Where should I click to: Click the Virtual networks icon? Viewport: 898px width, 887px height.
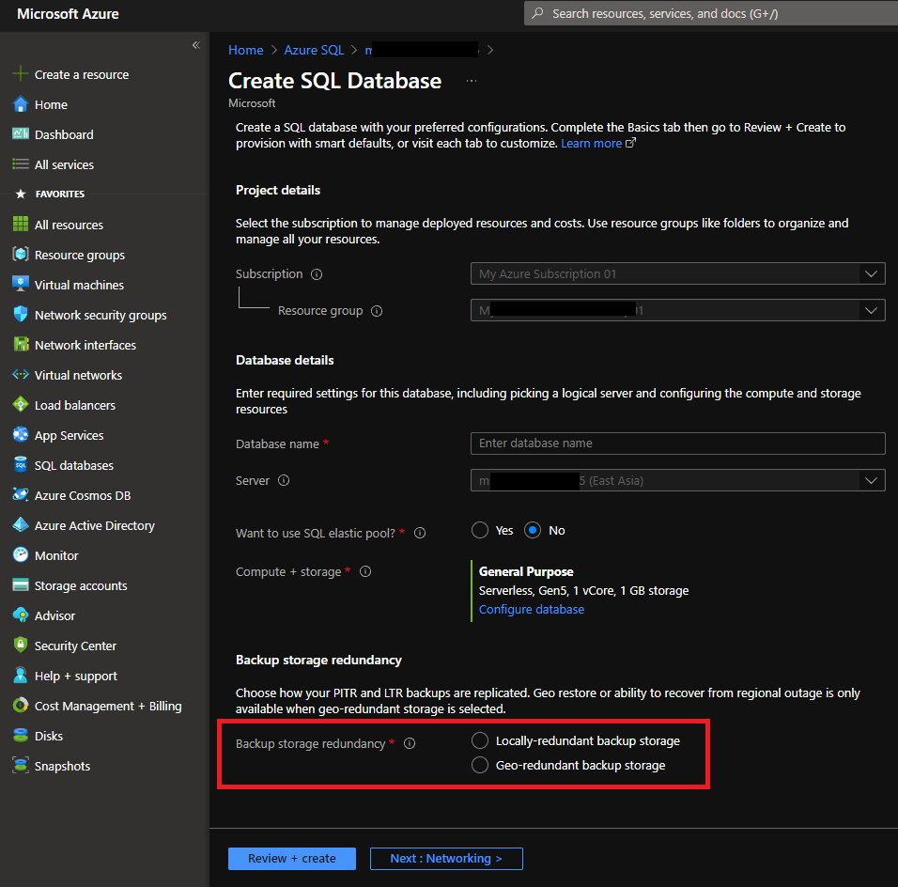point(21,374)
